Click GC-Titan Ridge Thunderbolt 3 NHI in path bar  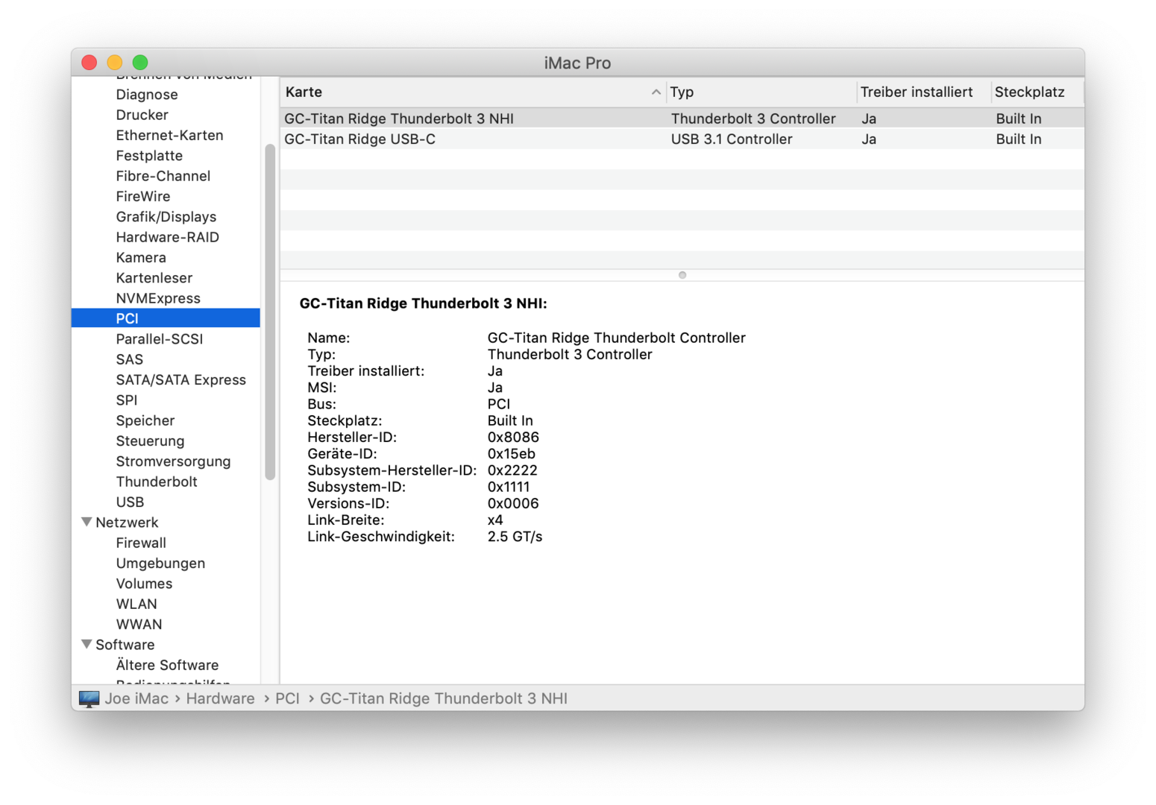point(444,698)
